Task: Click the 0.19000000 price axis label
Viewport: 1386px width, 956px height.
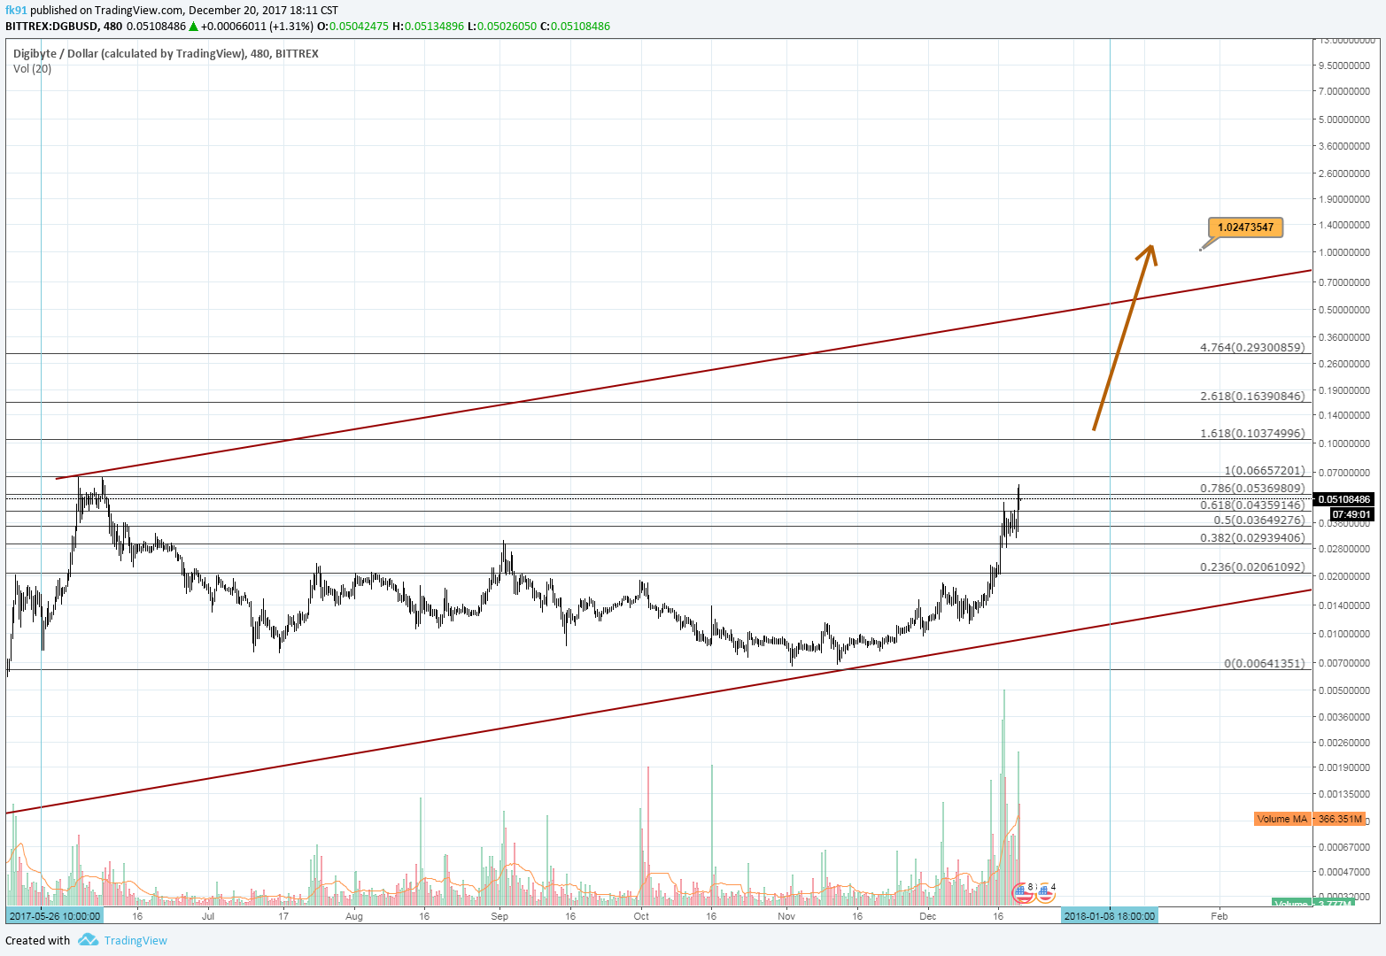Action: (1344, 390)
